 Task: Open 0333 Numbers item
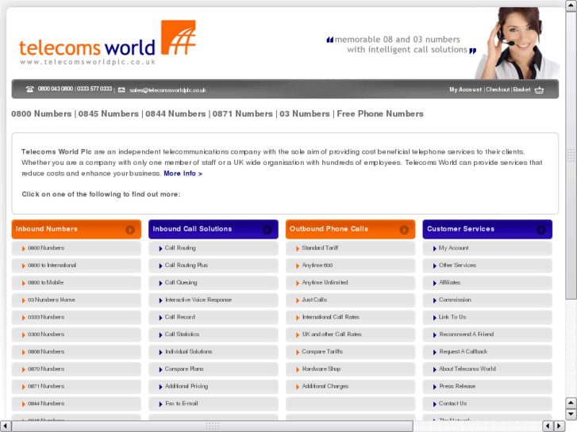[x=76, y=317]
